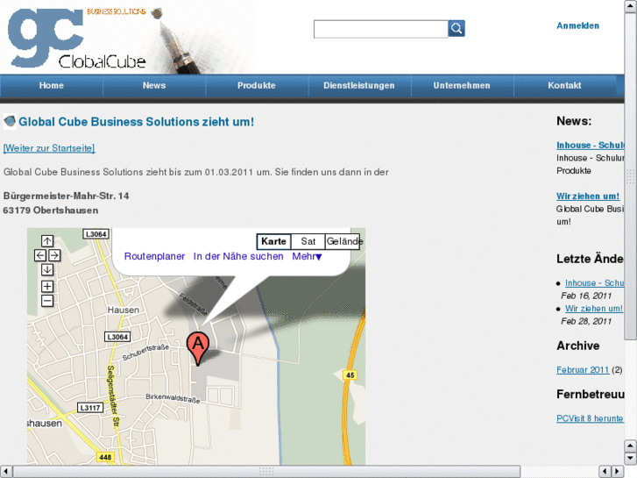The height and width of the screenshot is (478, 637).
Task: Click PCVisit 8 herunterladen link
Action: coord(590,418)
